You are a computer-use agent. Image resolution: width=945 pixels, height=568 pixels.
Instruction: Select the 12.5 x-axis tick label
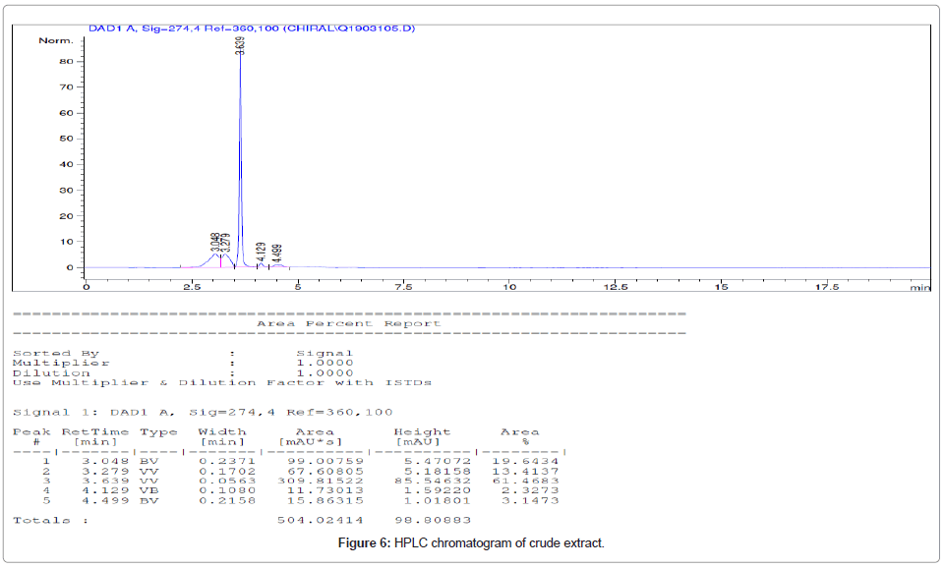tap(617, 287)
